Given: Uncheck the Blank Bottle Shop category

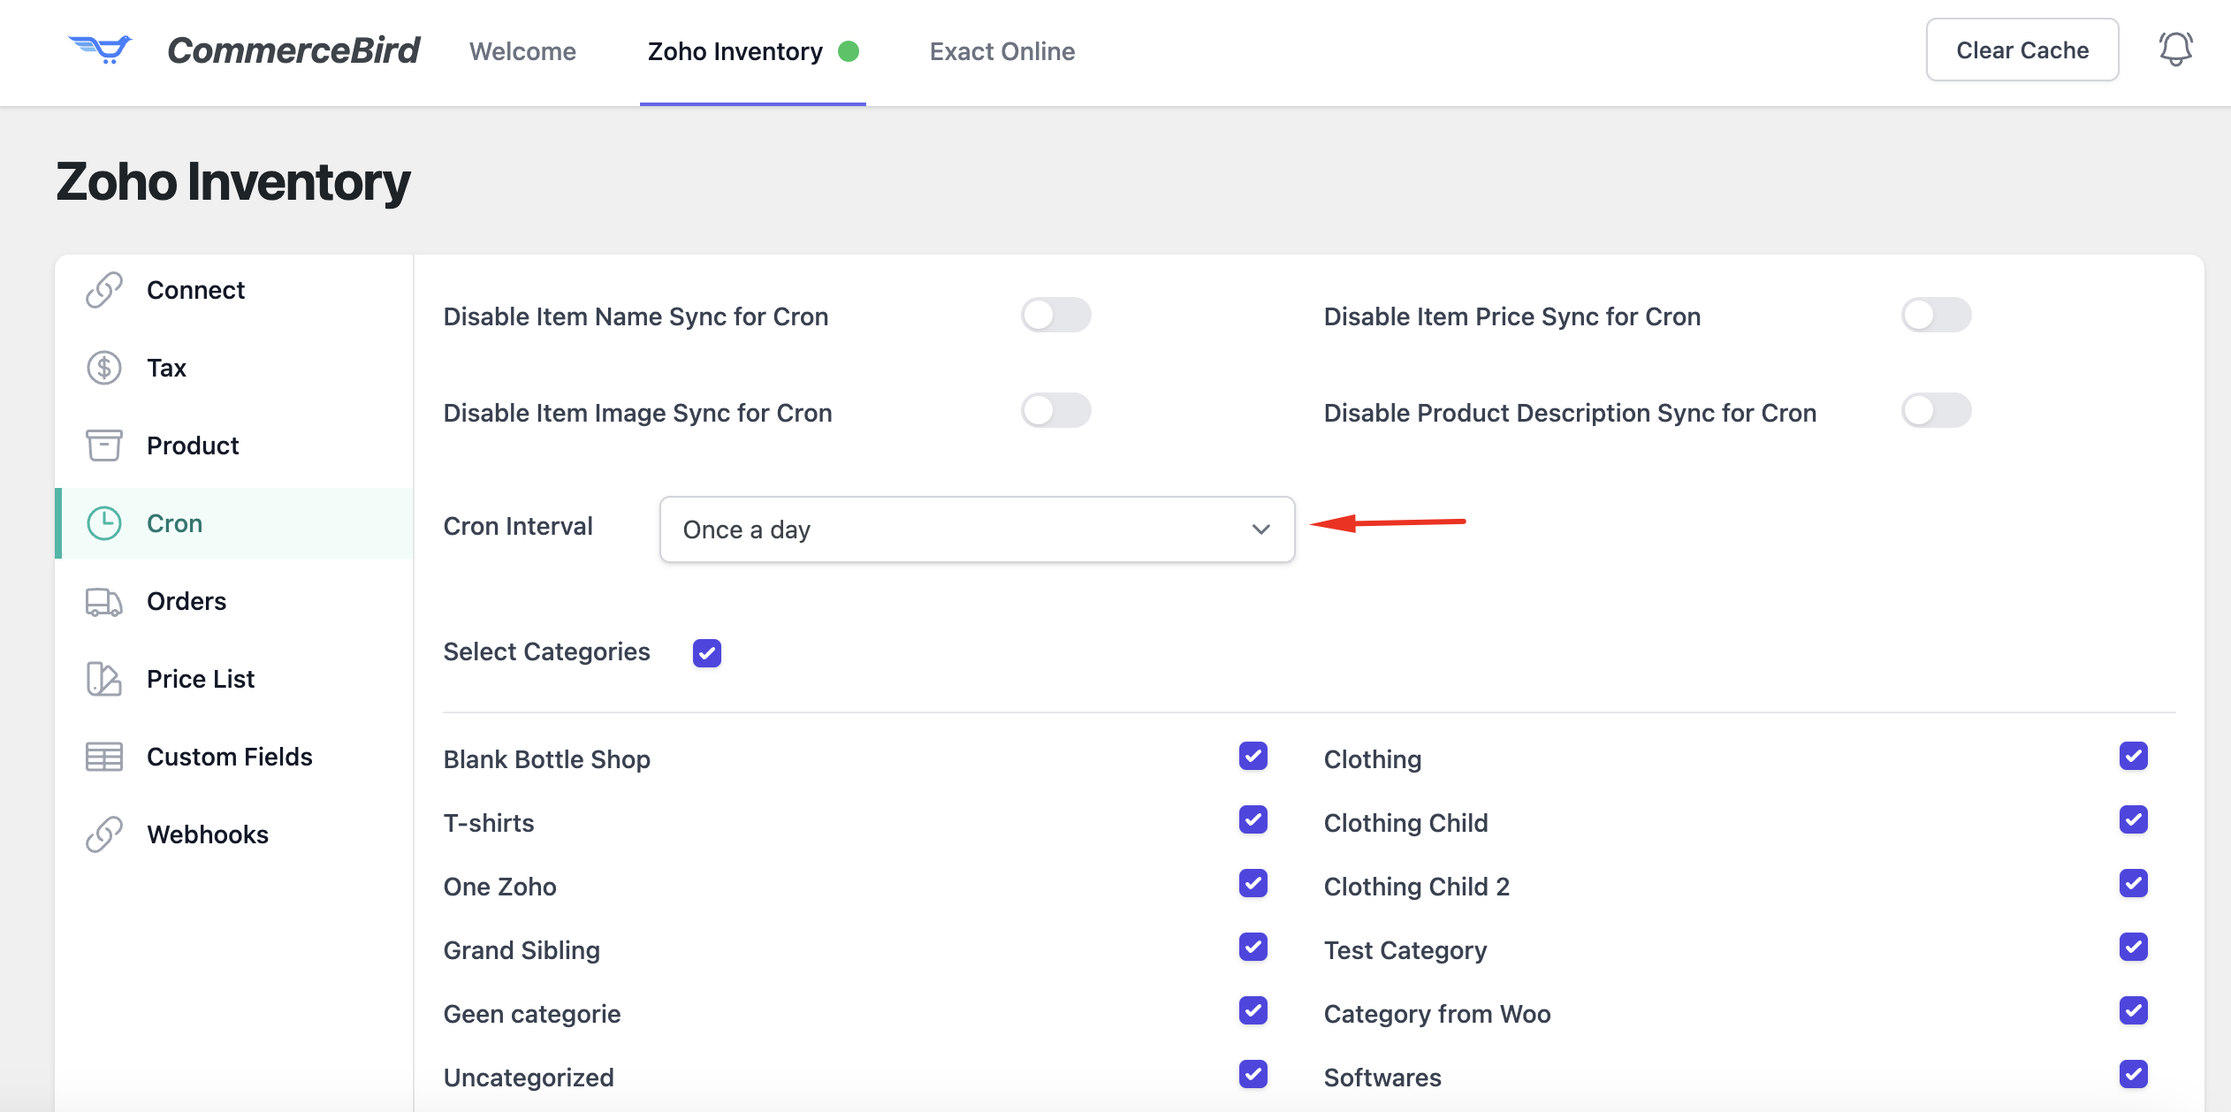Looking at the screenshot, I should tap(1253, 757).
